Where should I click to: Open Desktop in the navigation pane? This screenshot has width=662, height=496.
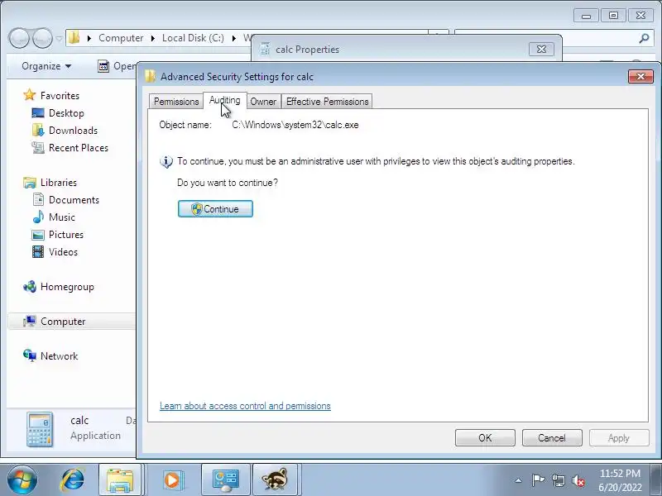click(x=66, y=113)
